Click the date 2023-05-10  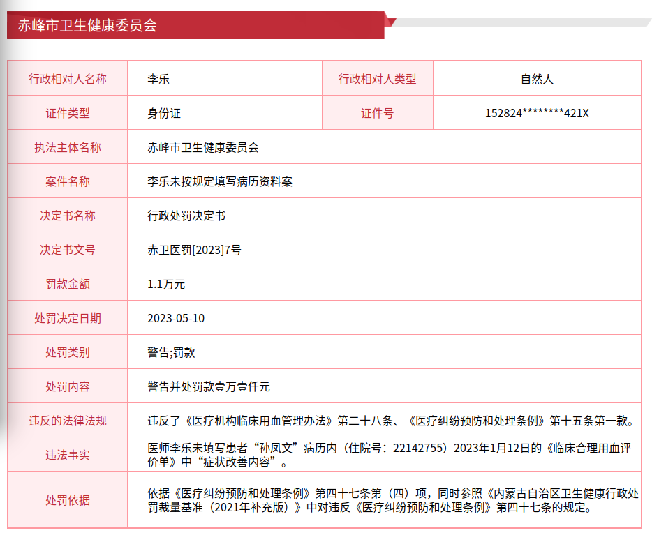[x=176, y=318]
